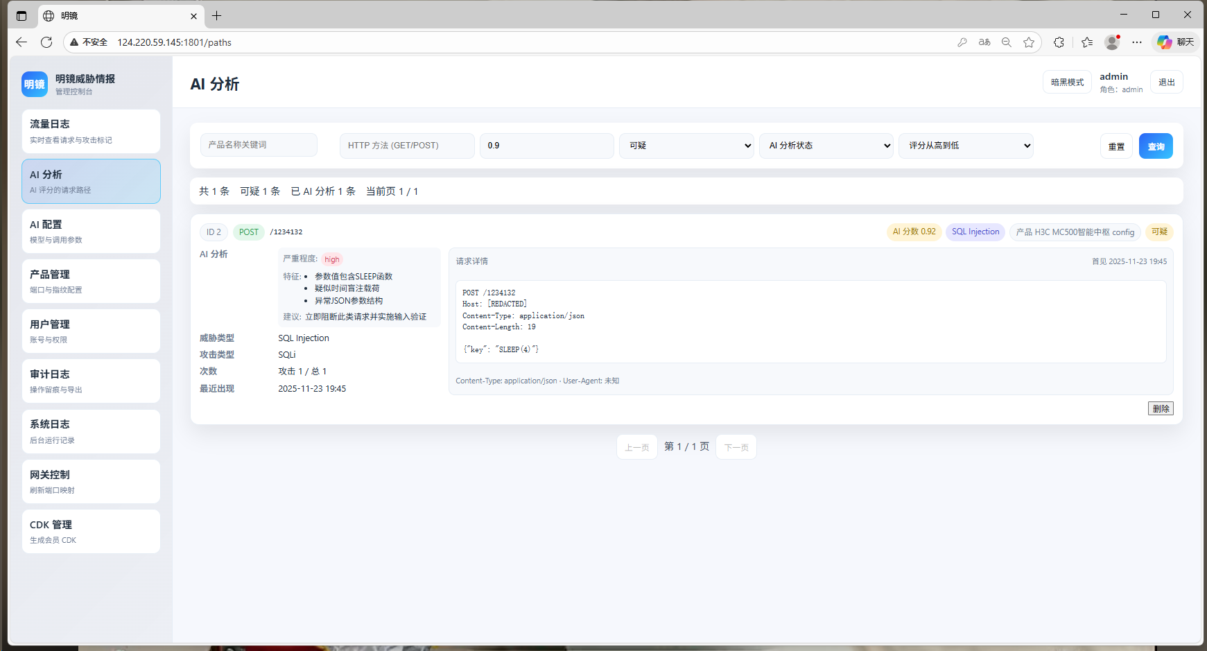Click the 退出 logout button

pos(1166,82)
